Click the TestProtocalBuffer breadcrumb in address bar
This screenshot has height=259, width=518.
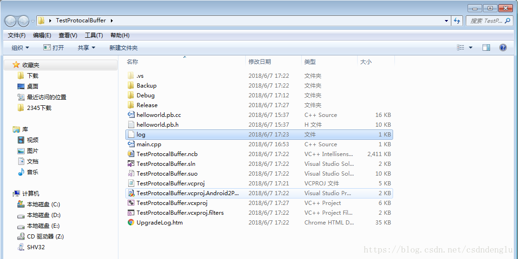point(81,20)
